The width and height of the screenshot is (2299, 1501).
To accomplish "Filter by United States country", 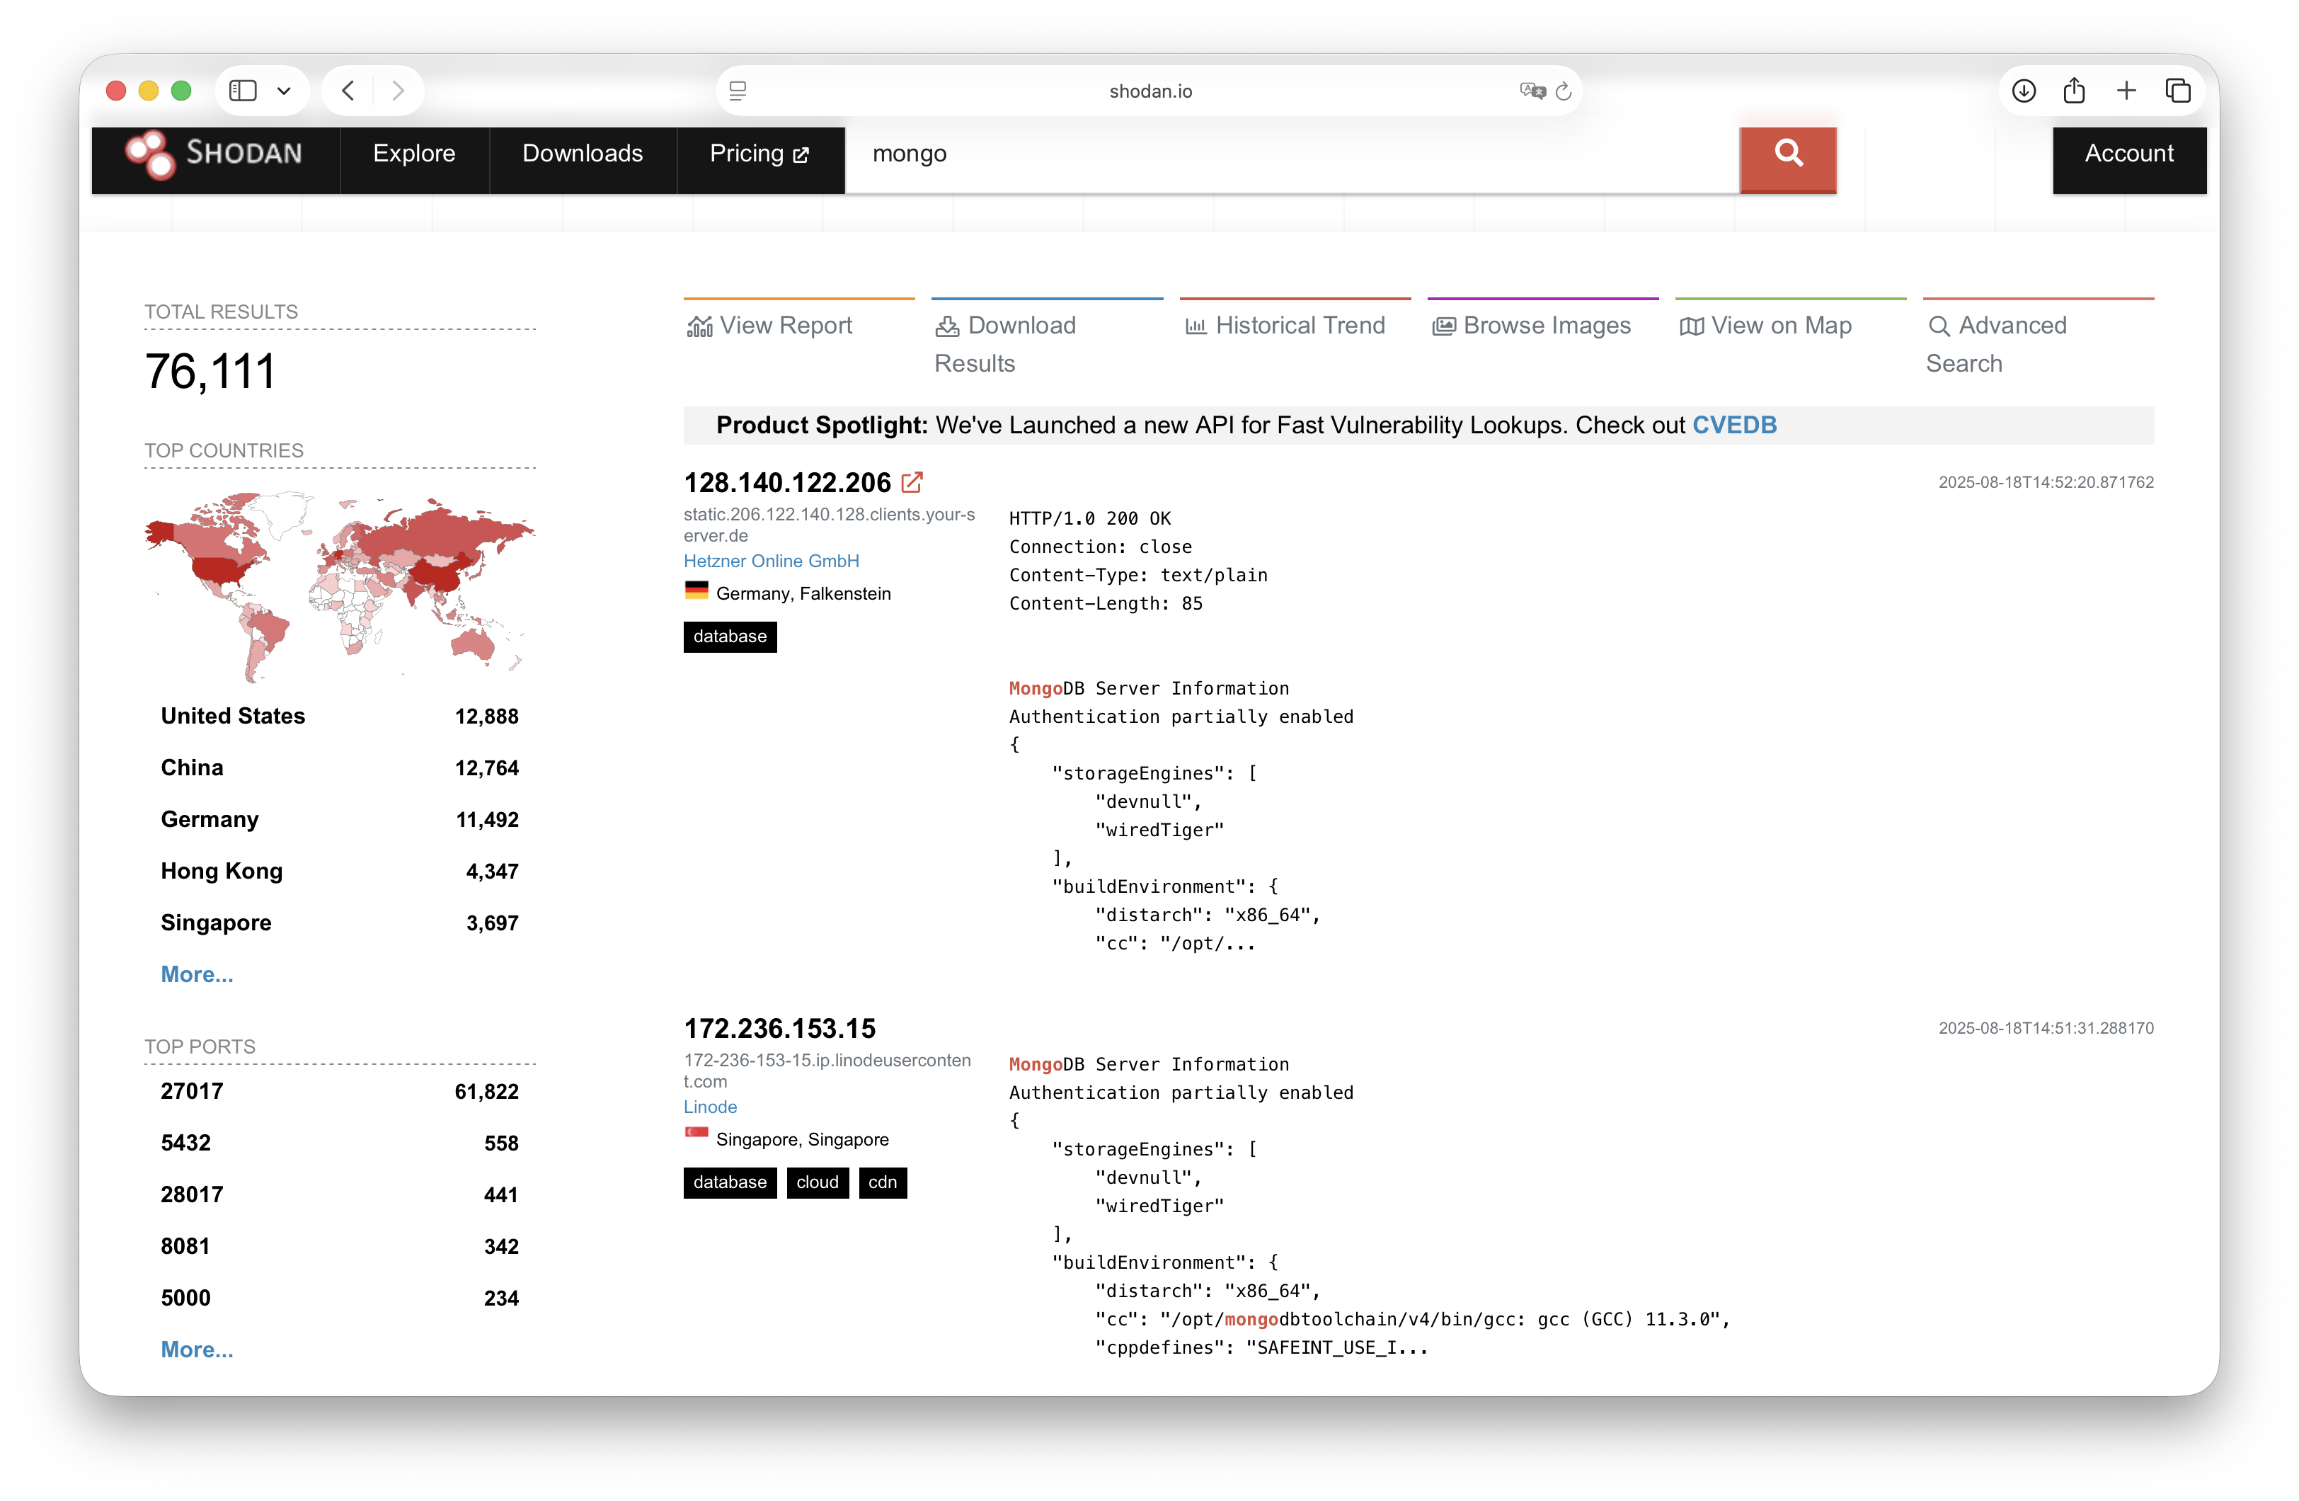I will coord(339,717).
